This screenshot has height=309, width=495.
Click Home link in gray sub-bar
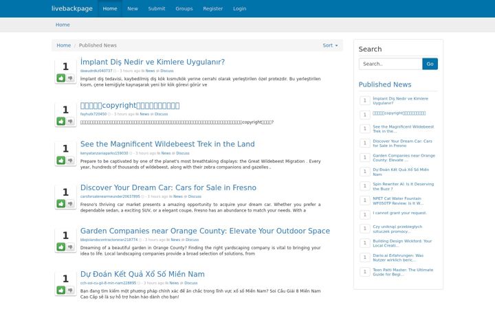tap(63, 25)
